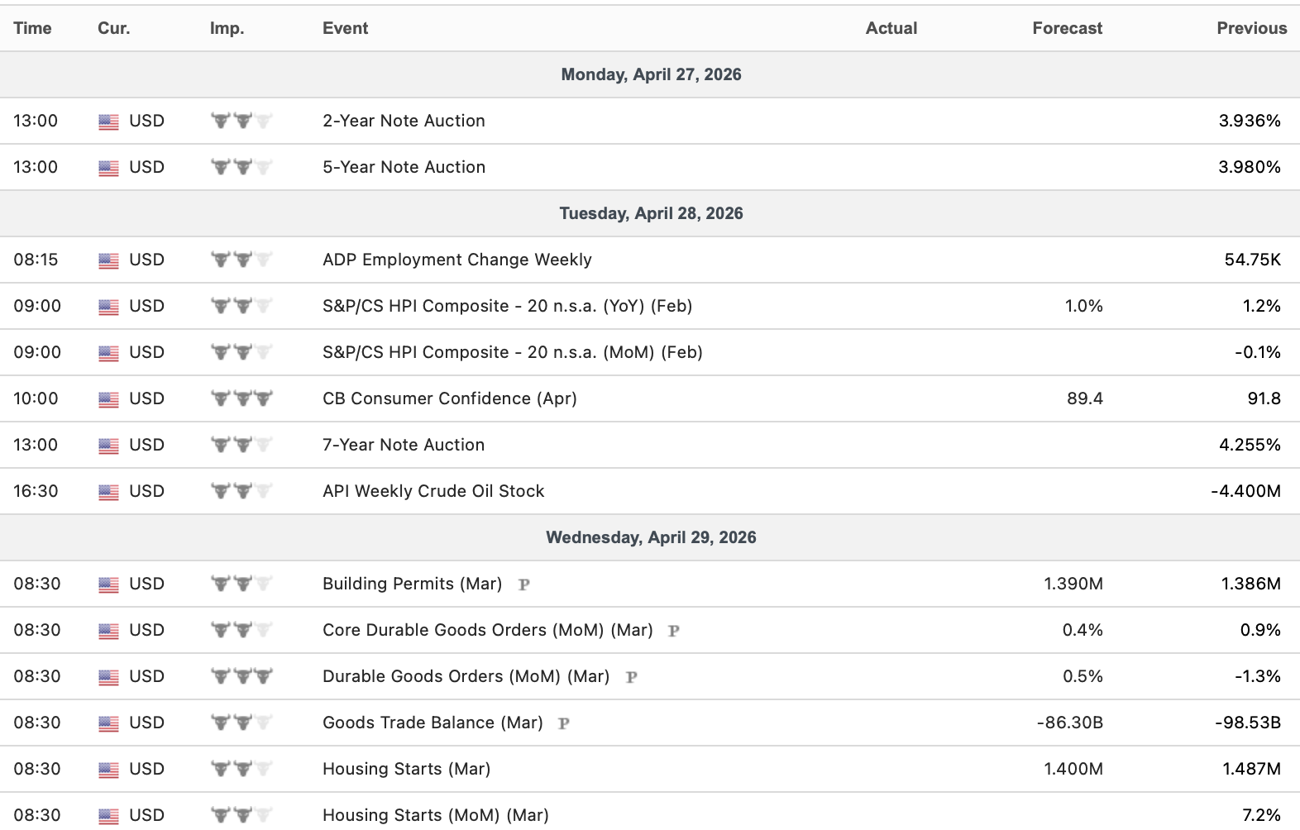Open the CB Consumer Confidence (Apr) event
This screenshot has height=830, width=1300.
pyautogui.click(x=449, y=398)
